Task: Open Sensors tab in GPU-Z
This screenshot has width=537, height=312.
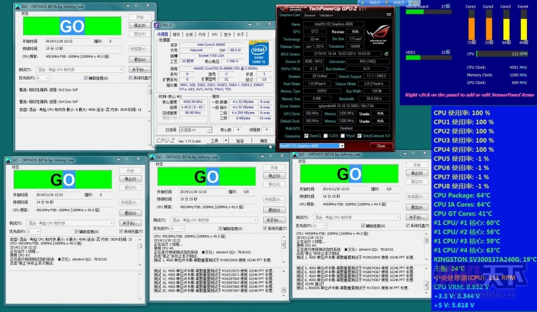Action: [309, 15]
